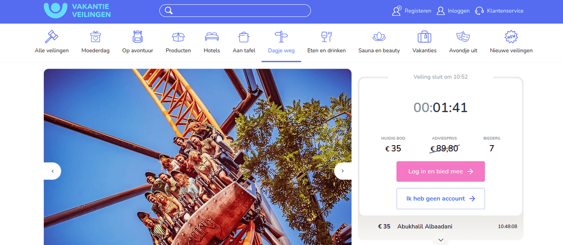Click the VakantieVeilingen logo
This screenshot has height=245, width=563.
pyautogui.click(x=76, y=11)
